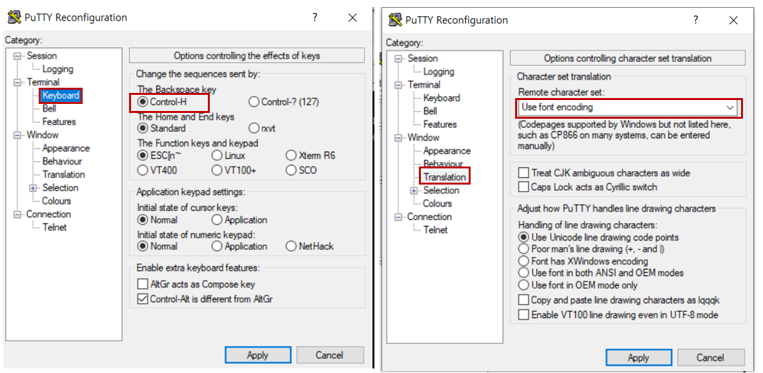763x373 pixels.
Task: Collapse Window node in the left window tree
Action: [x=18, y=135]
